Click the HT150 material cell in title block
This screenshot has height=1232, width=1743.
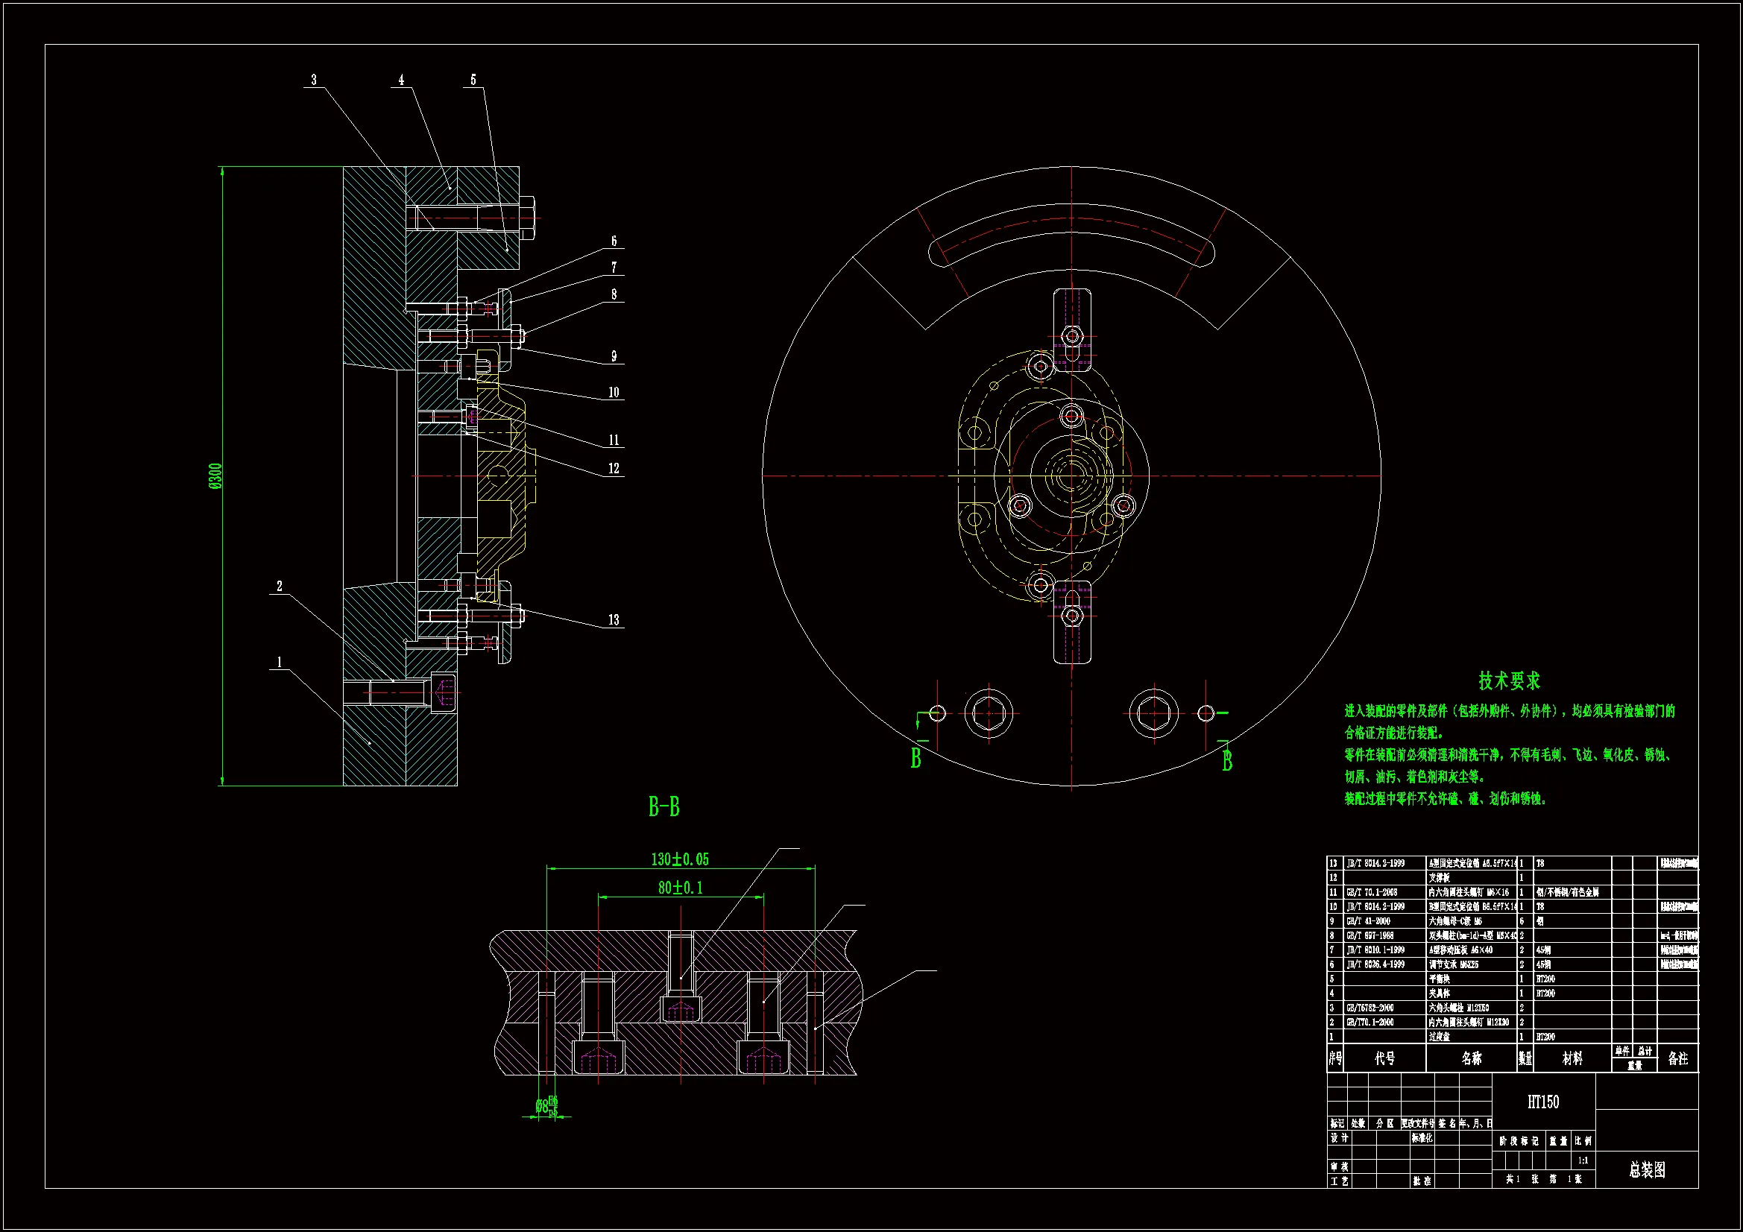(x=1543, y=1102)
